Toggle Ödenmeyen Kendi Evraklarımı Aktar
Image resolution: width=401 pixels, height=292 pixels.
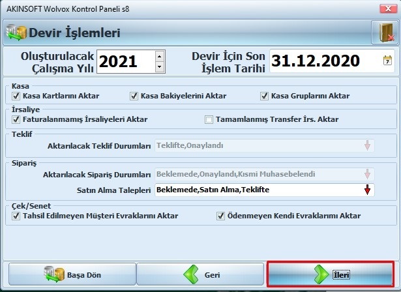point(220,216)
